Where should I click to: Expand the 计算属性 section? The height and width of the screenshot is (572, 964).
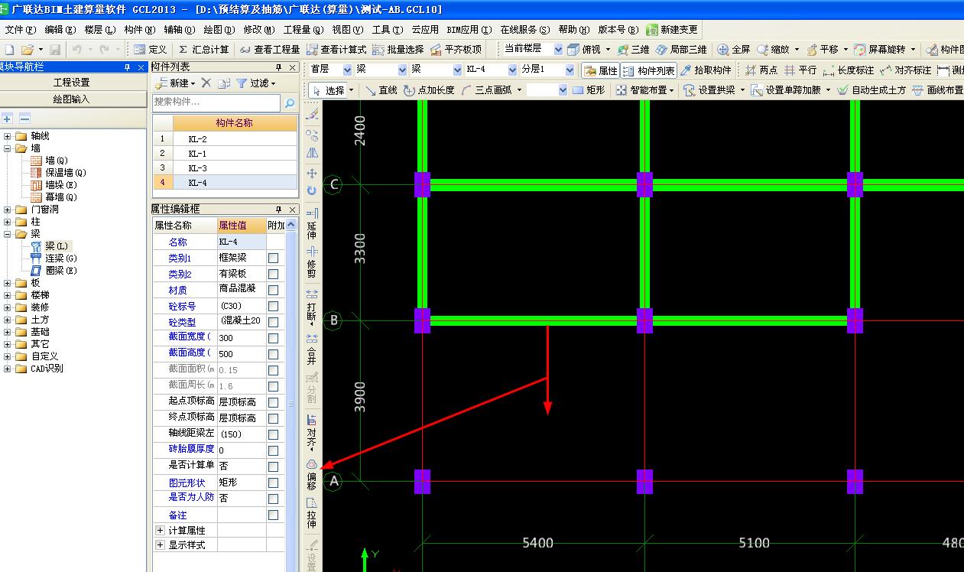[x=160, y=530]
